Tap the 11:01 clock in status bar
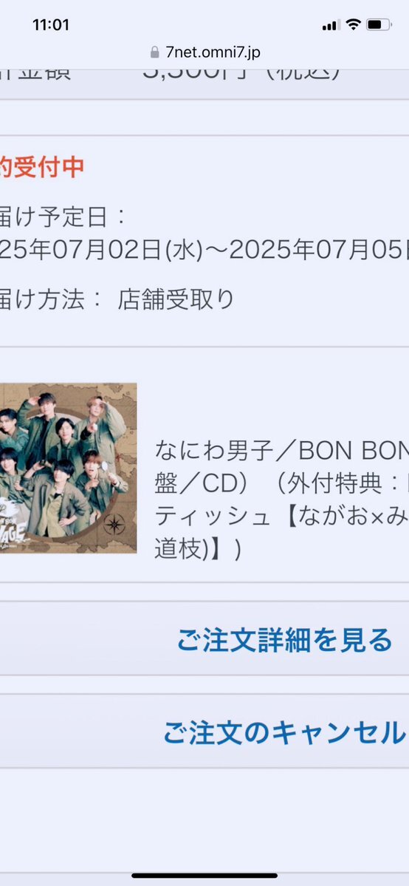Image resolution: width=409 pixels, height=886 pixels. click(x=51, y=25)
